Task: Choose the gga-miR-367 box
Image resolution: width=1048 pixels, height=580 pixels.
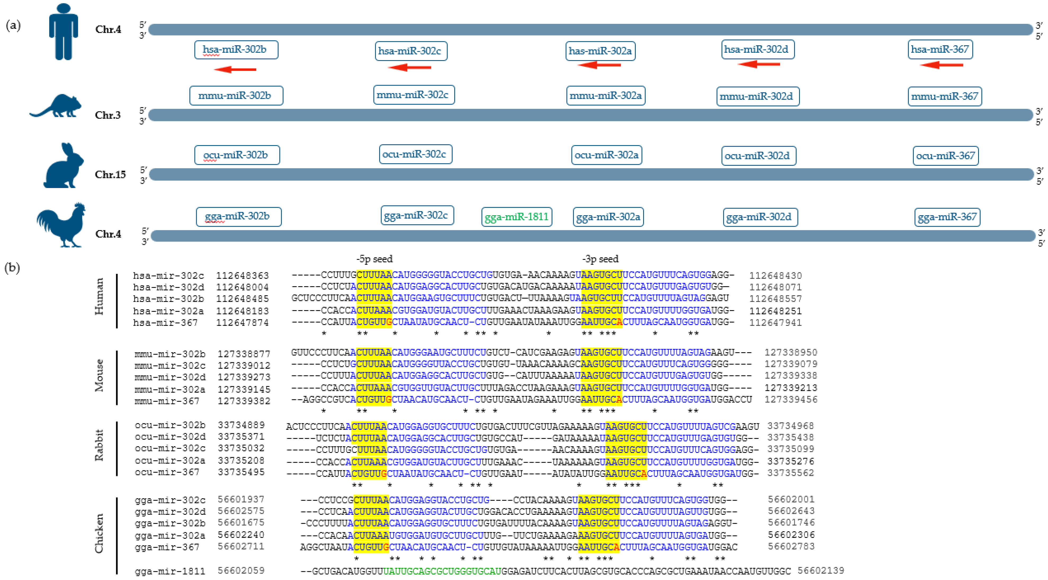Action: coord(947,217)
